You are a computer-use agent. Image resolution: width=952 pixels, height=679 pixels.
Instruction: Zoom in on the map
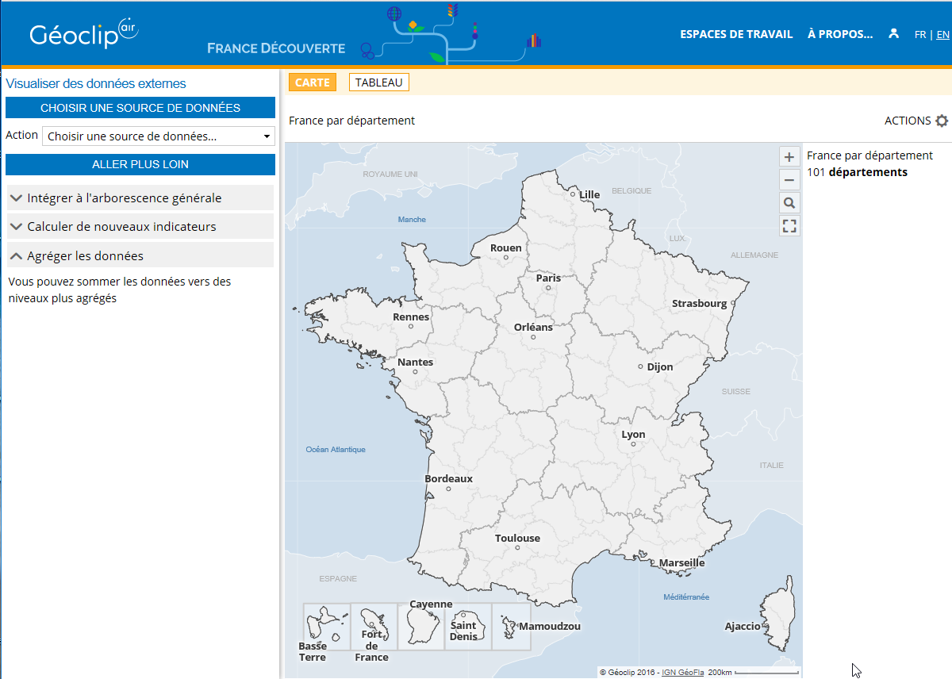point(789,157)
